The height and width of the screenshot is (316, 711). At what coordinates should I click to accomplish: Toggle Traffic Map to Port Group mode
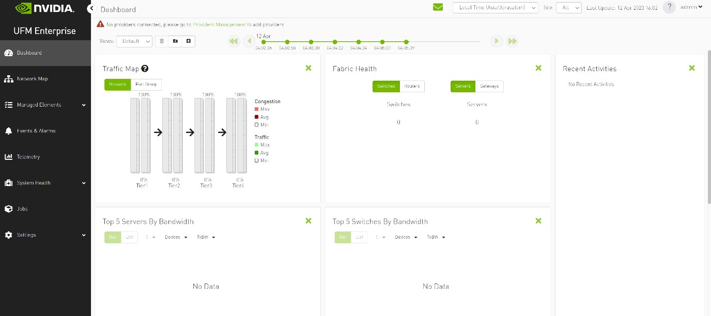[147, 84]
